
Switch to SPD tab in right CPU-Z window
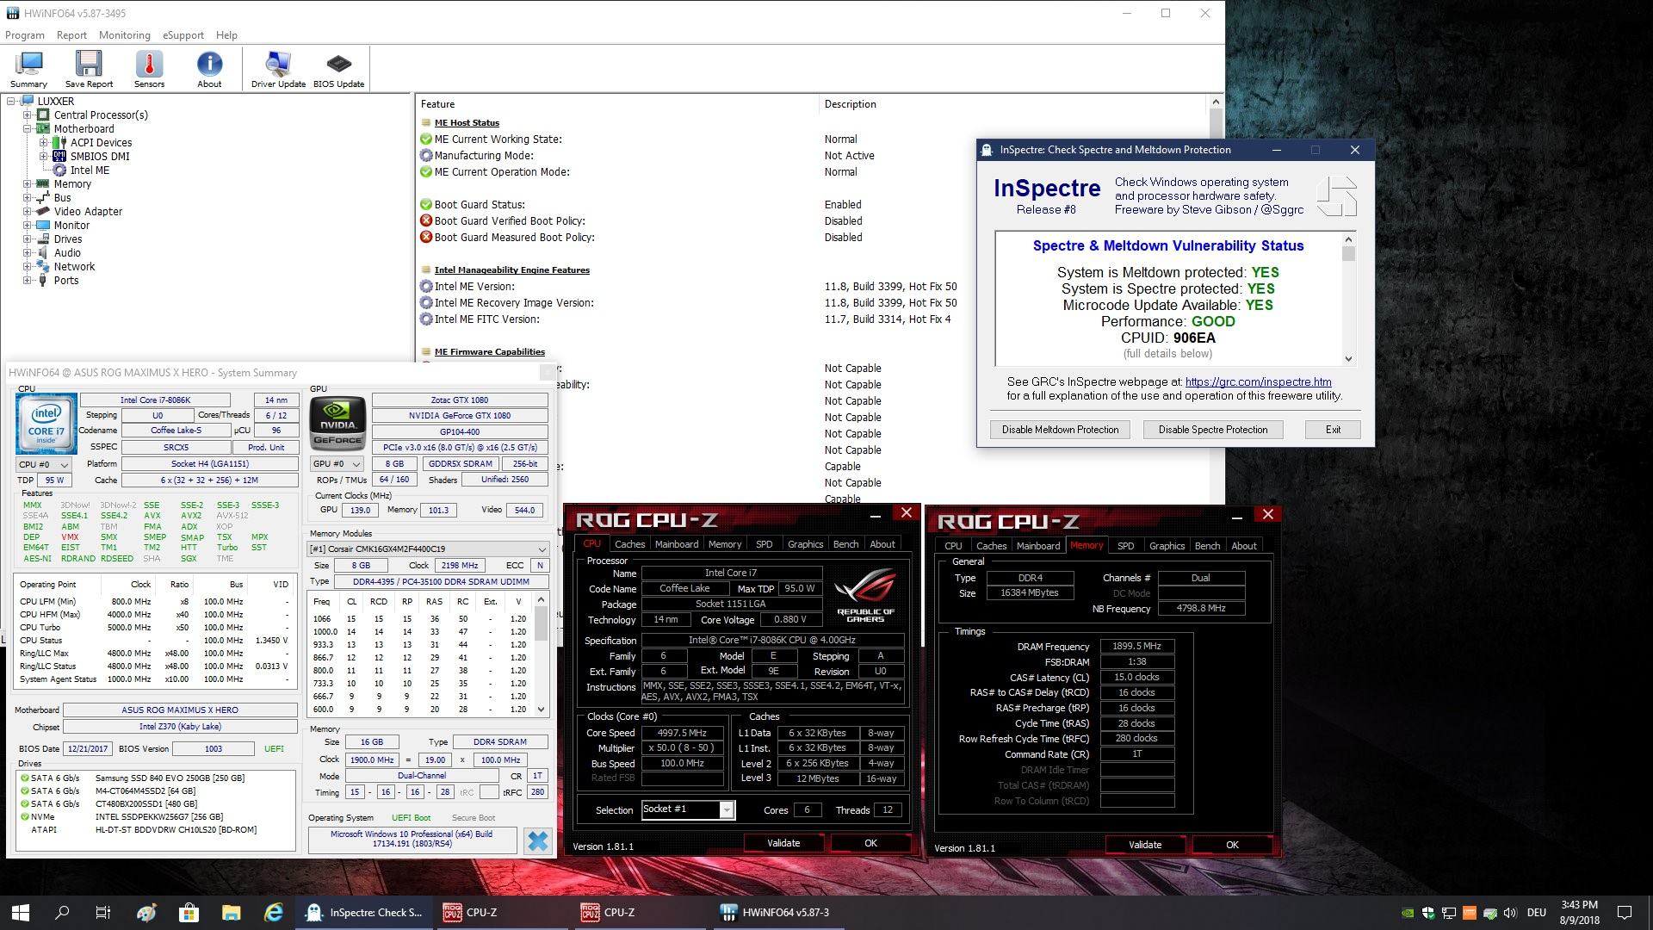[x=1125, y=546]
